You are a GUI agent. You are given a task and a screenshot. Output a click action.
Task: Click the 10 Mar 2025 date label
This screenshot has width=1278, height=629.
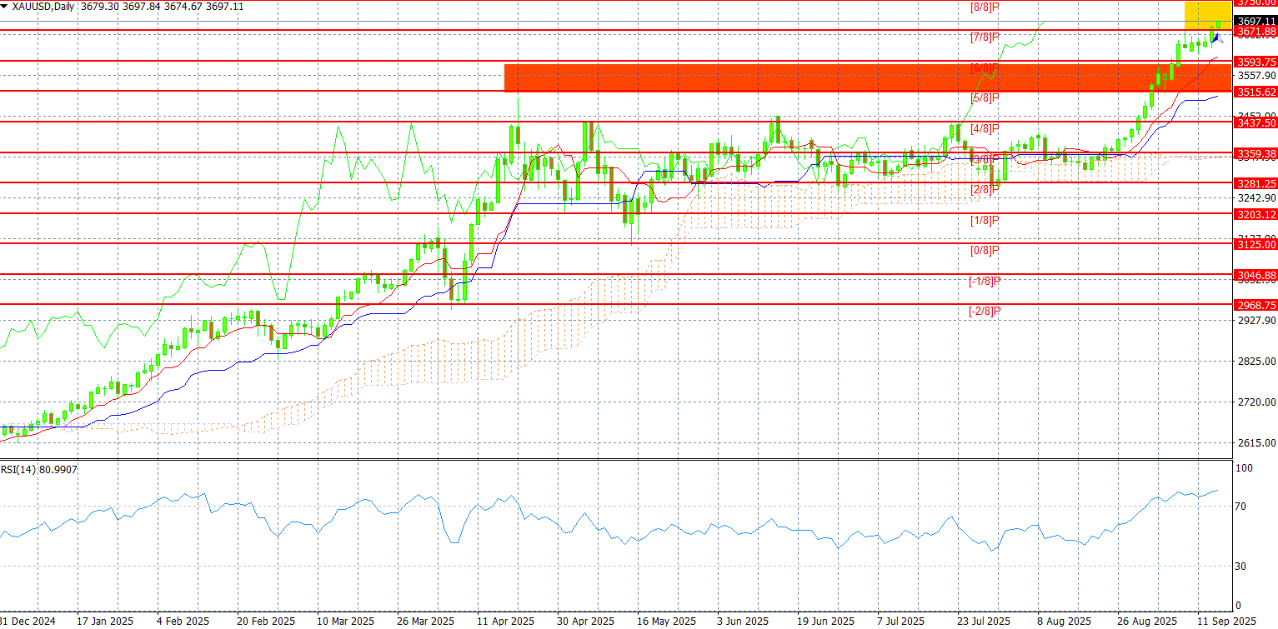[x=344, y=622]
